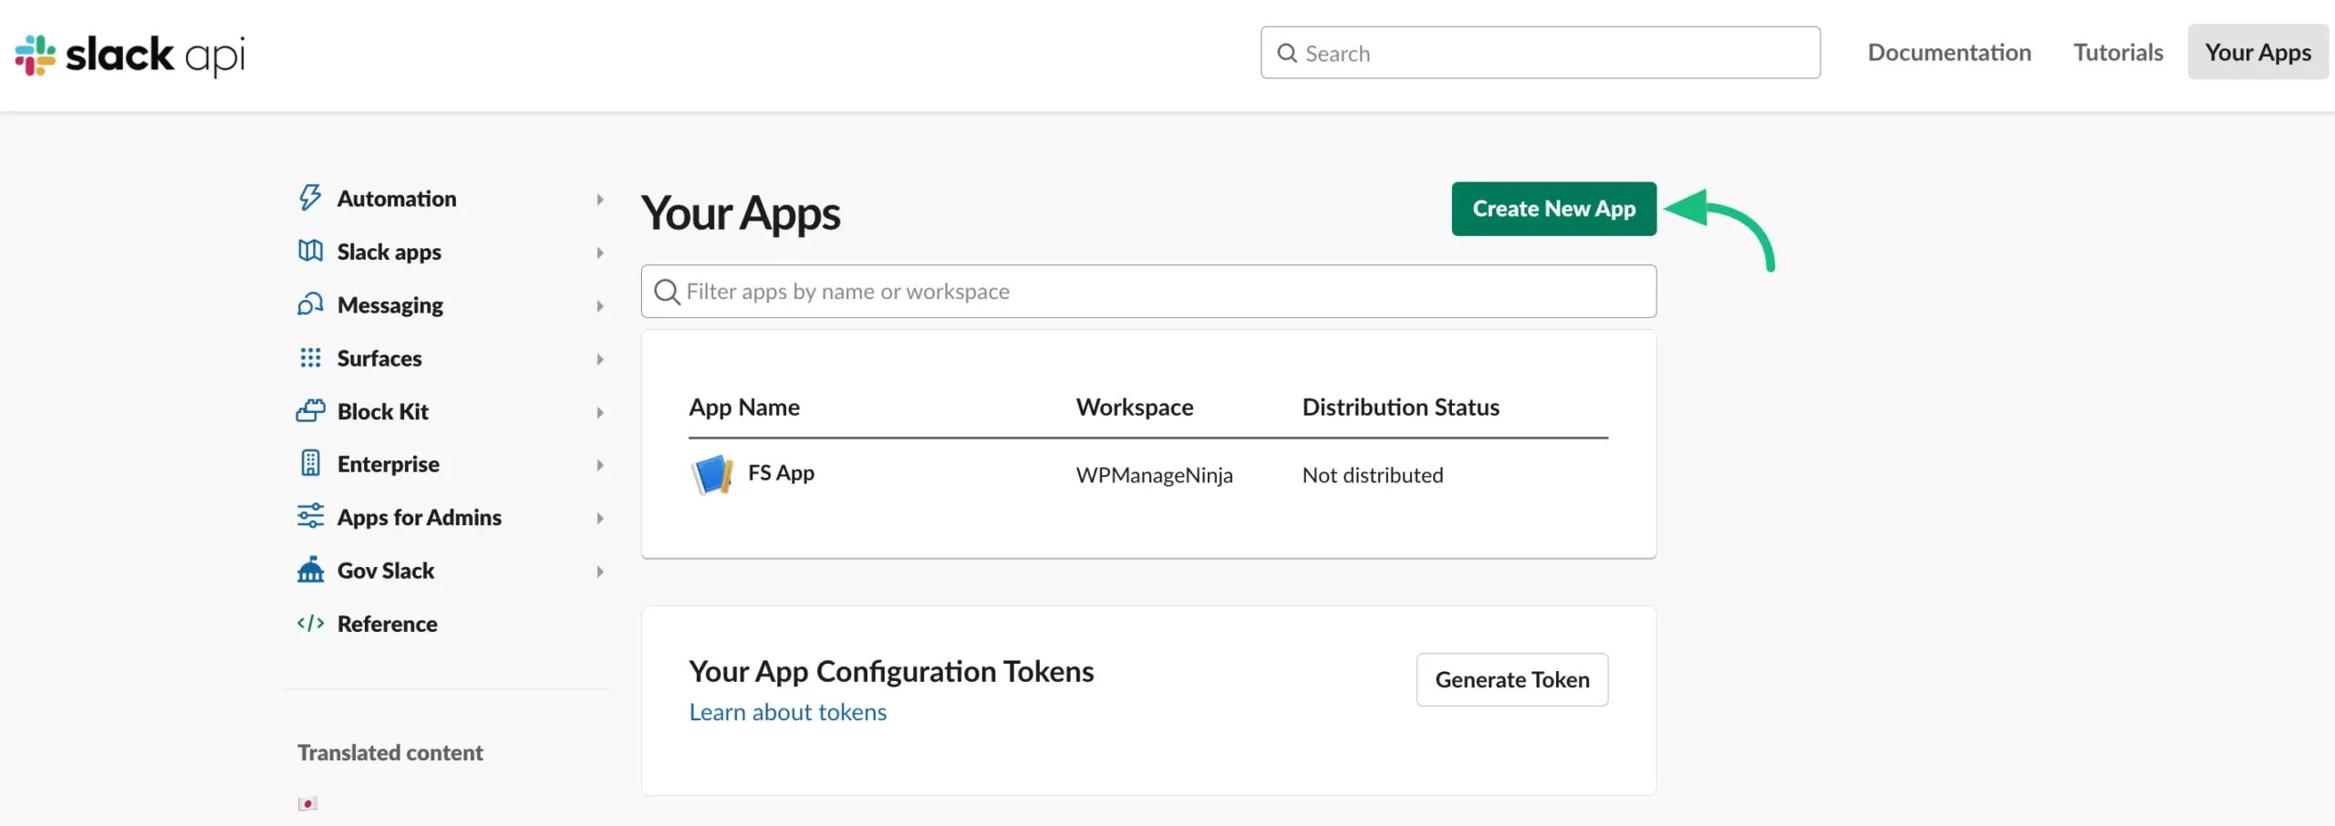Switch to the Tutorials tab
The width and height of the screenshot is (2335, 826).
2118,52
